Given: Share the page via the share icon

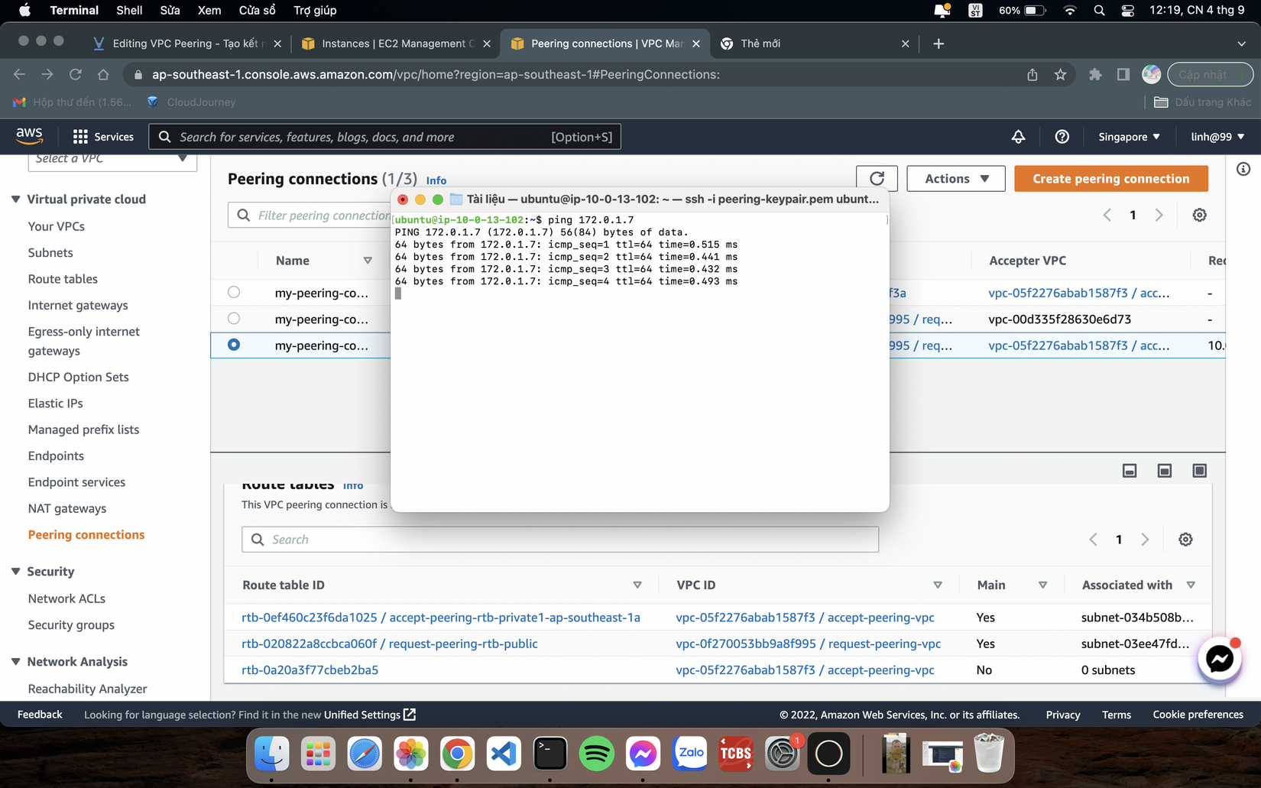Looking at the screenshot, I should pos(1032,74).
